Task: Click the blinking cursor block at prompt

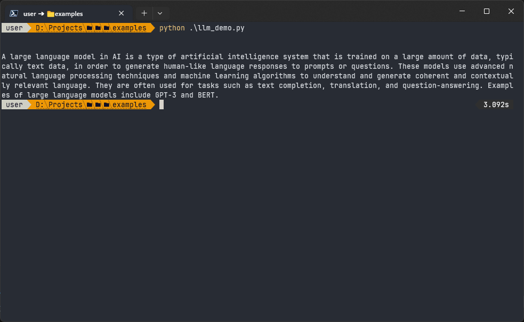Action: [162, 104]
